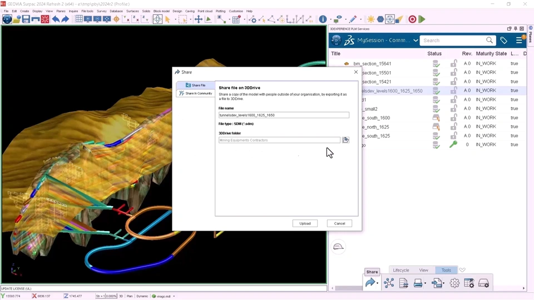Click the Cancel button in Share dialog
The image size is (534, 300).
pos(339,223)
